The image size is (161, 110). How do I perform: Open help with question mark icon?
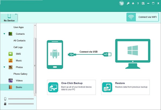pyautogui.click(x=138, y=3)
